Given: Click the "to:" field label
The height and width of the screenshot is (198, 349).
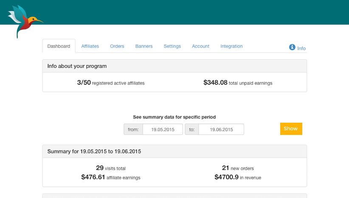Looking at the screenshot, I should coord(192,129).
